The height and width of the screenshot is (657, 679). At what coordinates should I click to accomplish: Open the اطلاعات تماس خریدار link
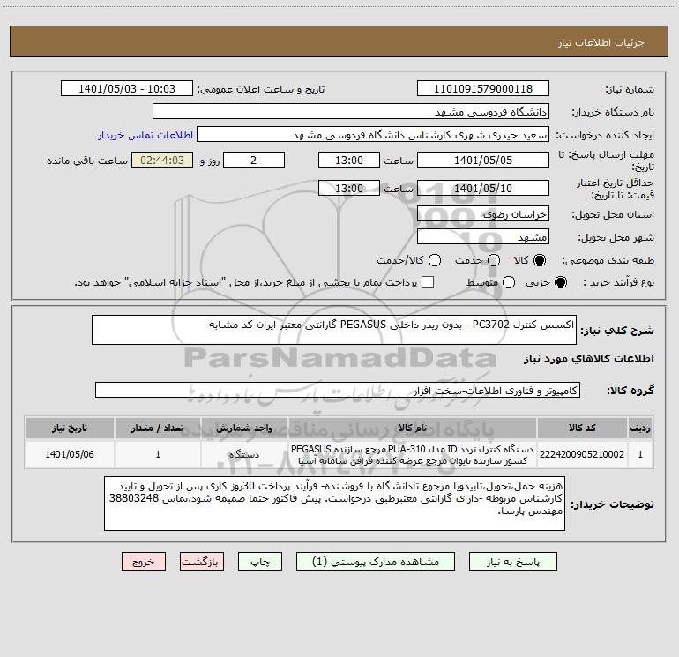[145, 135]
